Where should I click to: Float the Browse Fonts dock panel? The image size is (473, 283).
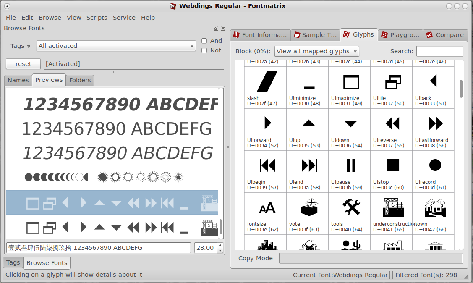tap(216, 29)
